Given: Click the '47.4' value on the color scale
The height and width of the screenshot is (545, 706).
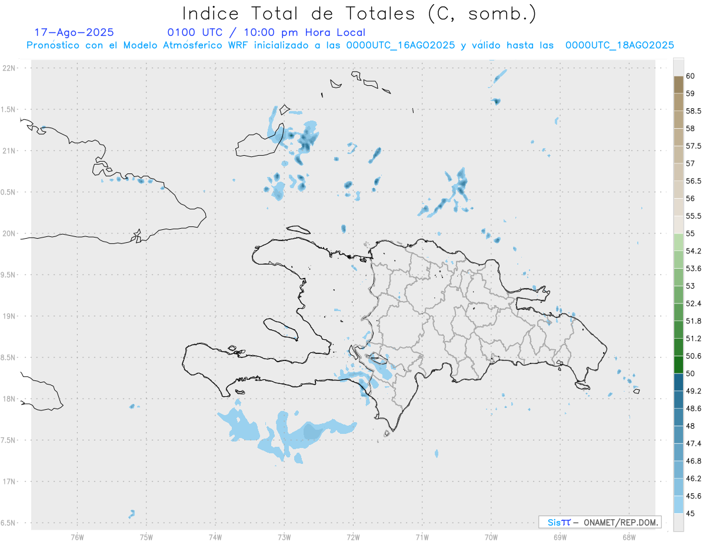Looking at the screenshot, I should tap(694, 443).
